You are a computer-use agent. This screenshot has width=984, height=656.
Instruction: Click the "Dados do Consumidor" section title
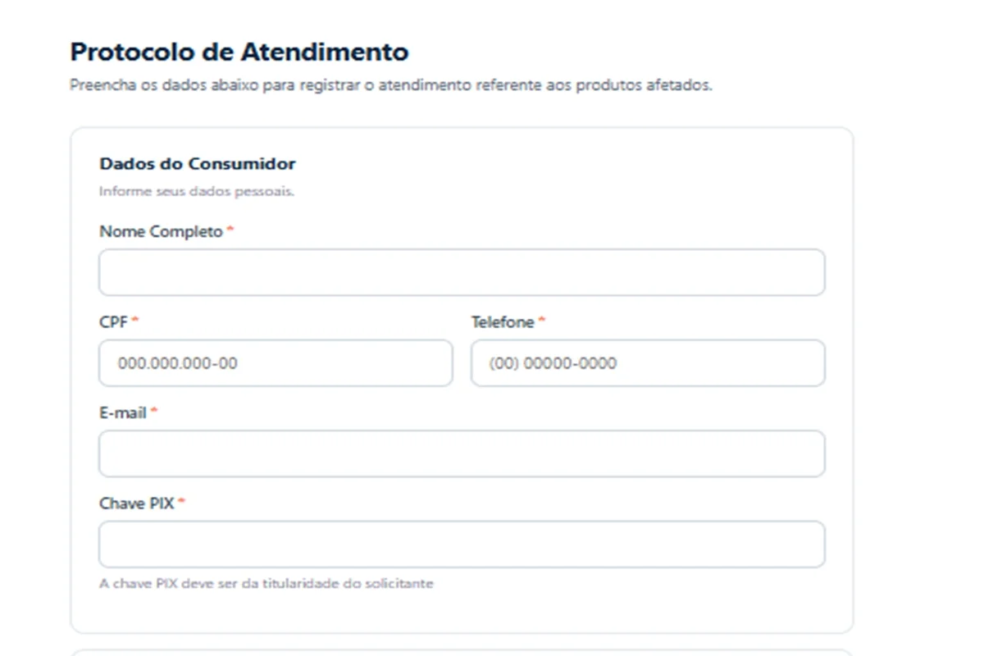click(198, 163)
